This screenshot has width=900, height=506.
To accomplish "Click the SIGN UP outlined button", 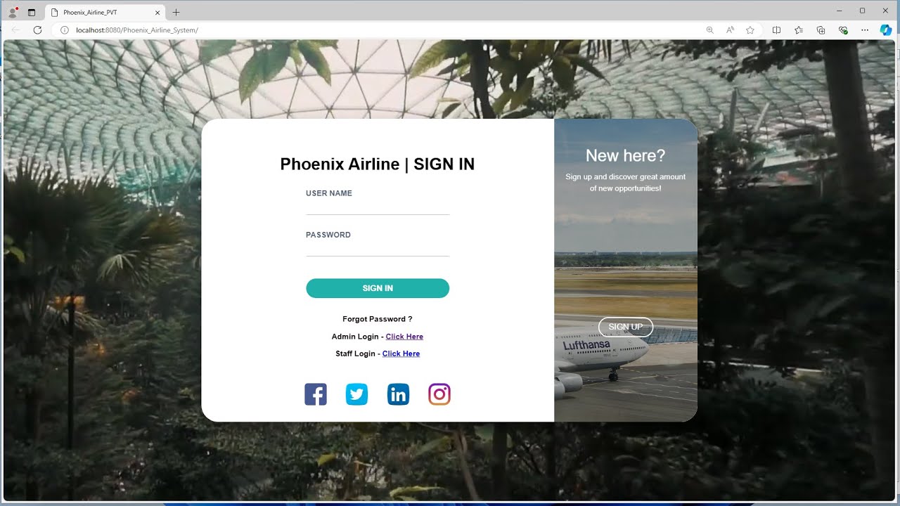I will pos(626,327).
